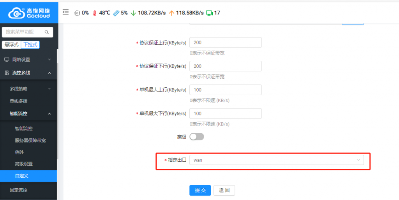Open the 指定出口 wan dropdown

coord(276,160)
